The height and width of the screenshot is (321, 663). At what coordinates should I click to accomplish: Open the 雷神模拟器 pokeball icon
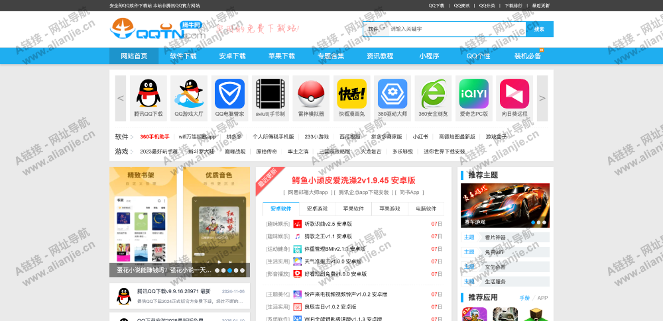311,93
